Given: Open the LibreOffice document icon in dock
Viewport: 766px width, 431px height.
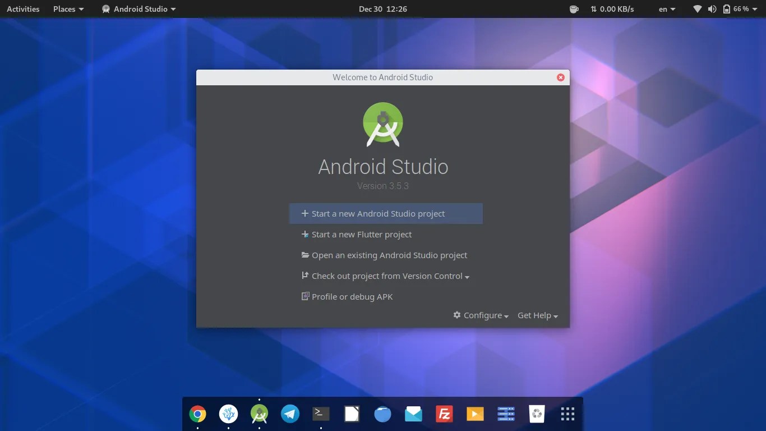Looking at the screenshot, I should click(x=352, y=414).
